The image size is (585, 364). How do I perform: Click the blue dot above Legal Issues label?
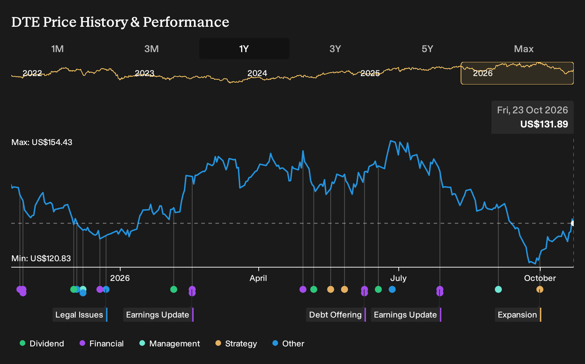[x=106, y=289]
